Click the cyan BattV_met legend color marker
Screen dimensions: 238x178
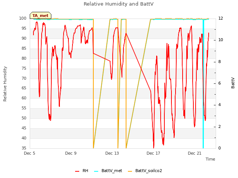click(96, 171)
